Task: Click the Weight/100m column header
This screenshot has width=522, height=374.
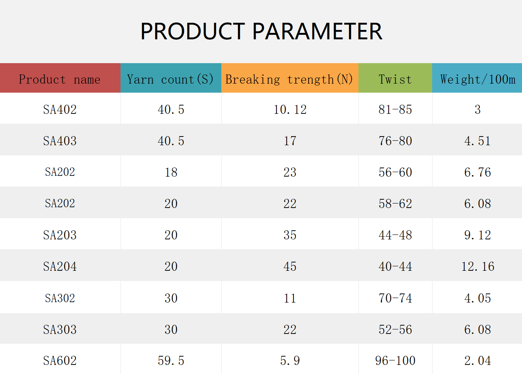Action: tap(477, 78)
